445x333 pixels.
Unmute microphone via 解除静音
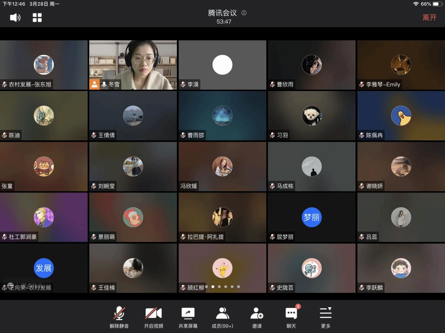pyautogui.click(x=119, y=317)
